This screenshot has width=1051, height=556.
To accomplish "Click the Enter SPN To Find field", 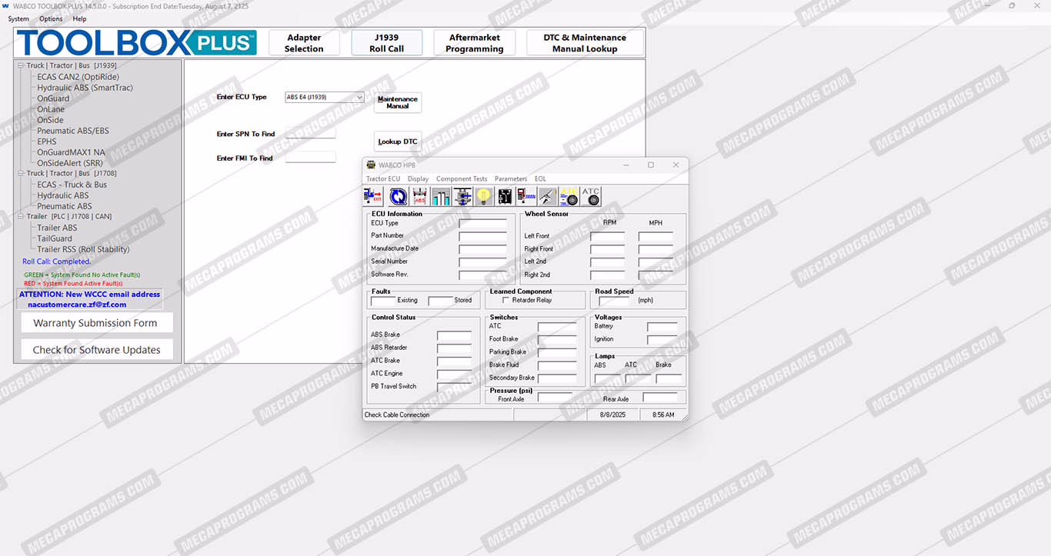I will 310,133.
